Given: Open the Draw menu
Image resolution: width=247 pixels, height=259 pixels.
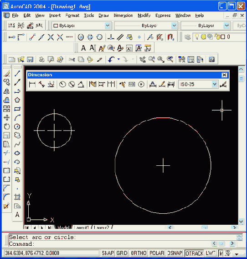Looking at the screenshot, I should [x=103, y=16].
